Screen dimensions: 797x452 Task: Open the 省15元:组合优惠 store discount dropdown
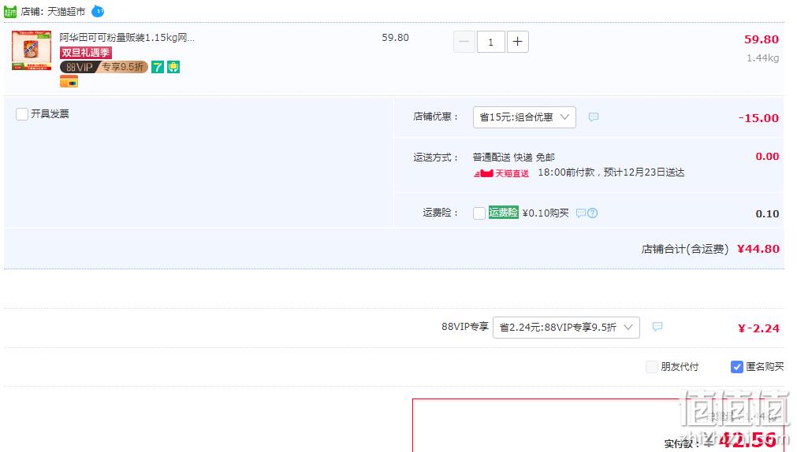point(524,117)
